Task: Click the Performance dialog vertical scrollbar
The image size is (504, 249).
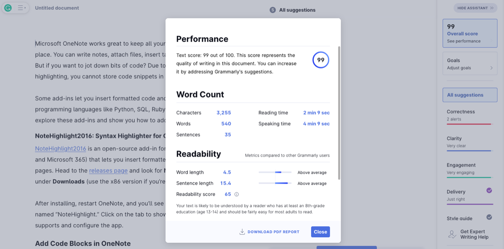Action: [x=339, y=113]
